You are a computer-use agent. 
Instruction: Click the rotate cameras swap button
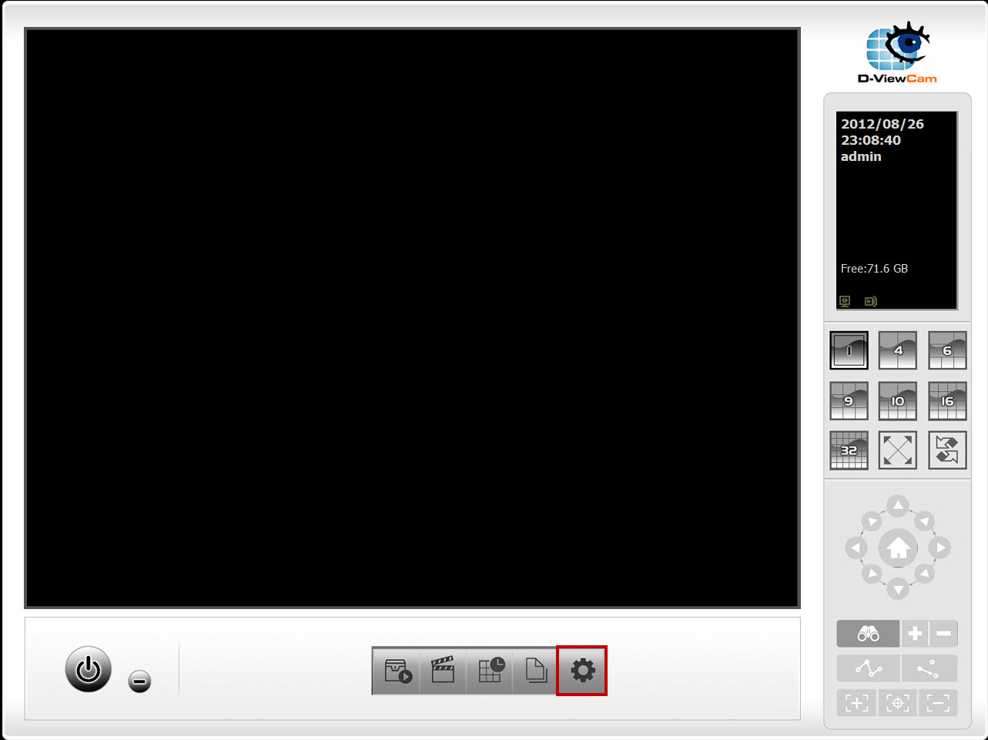(947, 450)
